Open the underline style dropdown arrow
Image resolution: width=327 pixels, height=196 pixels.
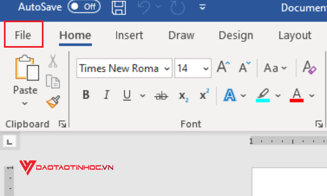(x=142, y=95)
